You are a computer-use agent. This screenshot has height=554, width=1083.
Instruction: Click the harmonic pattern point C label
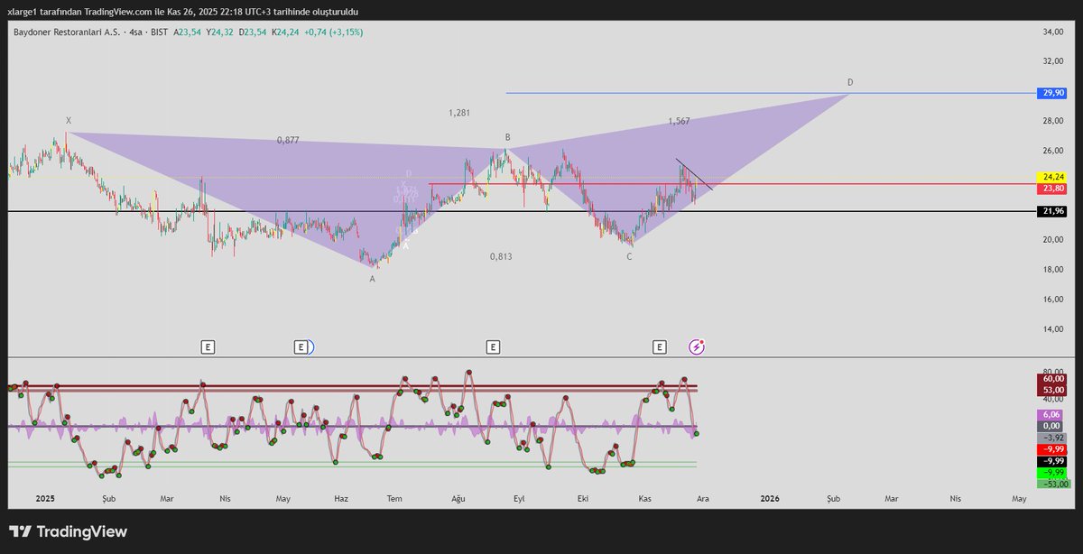click(629, 257)
